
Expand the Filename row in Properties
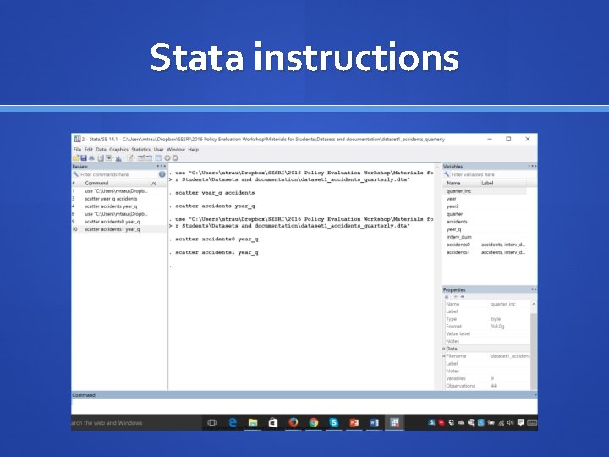[443, 356]
